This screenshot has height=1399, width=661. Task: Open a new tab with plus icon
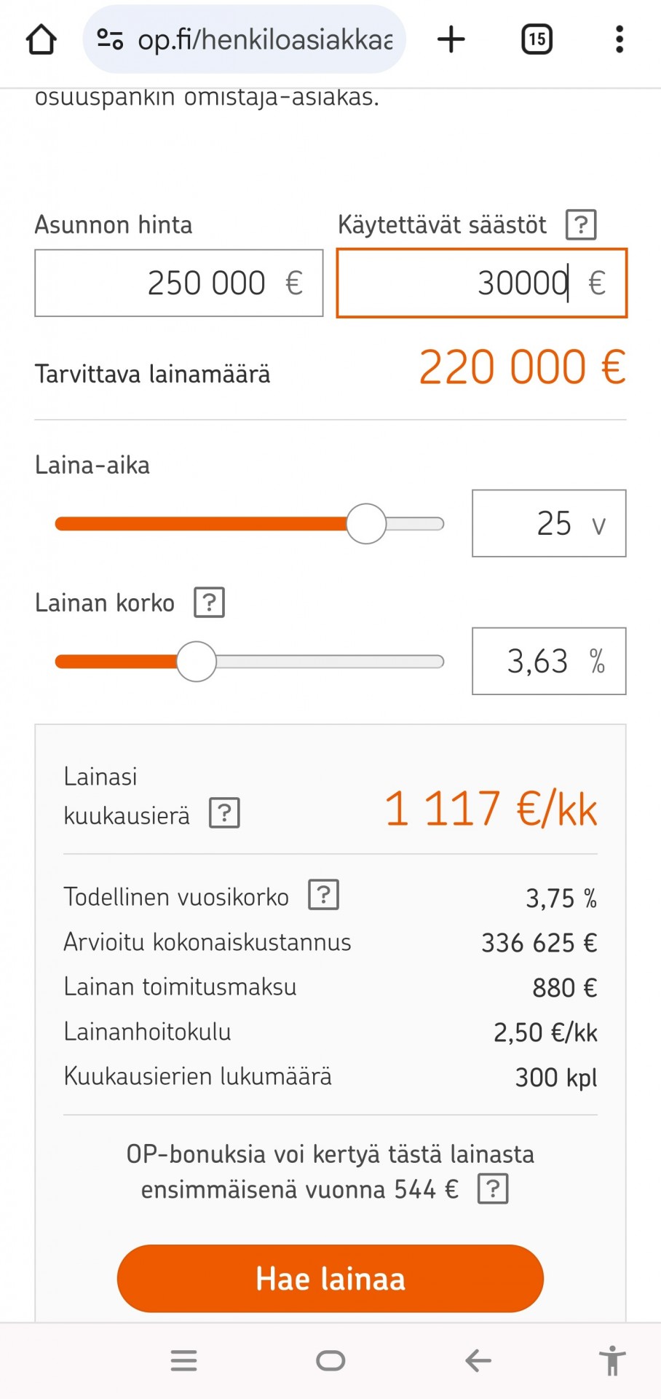point(451,39)
